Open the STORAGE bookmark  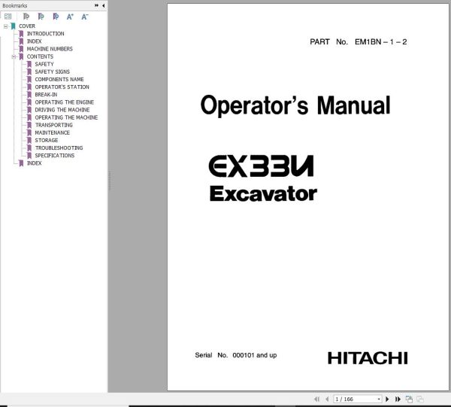coord(47,141)
